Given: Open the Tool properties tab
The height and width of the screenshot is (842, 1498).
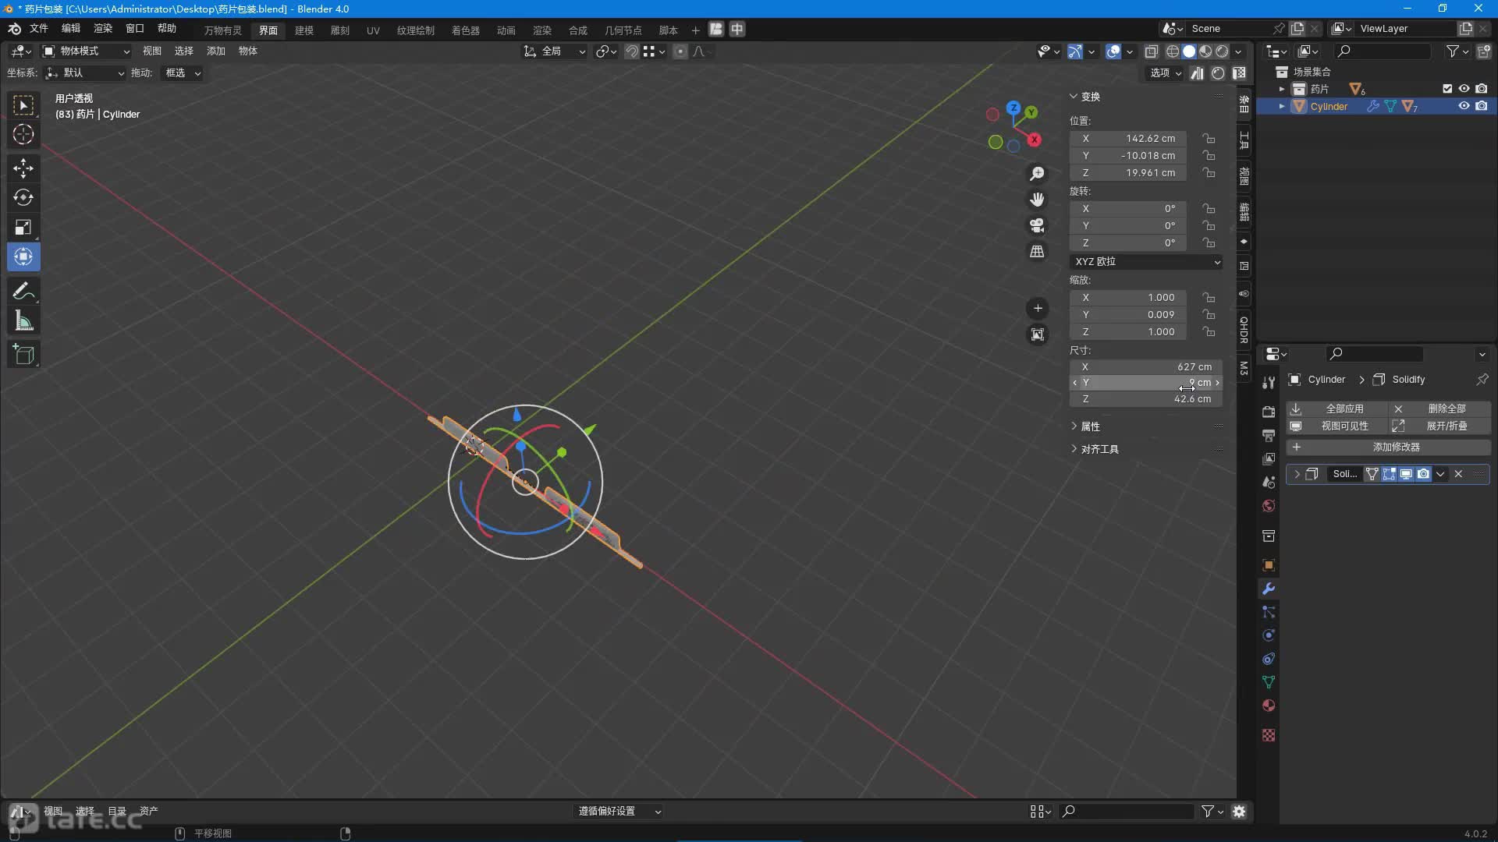Looking at the screenshot, I should click(1269, 382).
